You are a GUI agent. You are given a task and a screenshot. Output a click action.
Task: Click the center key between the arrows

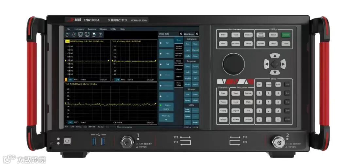click(x=275, y=64)
